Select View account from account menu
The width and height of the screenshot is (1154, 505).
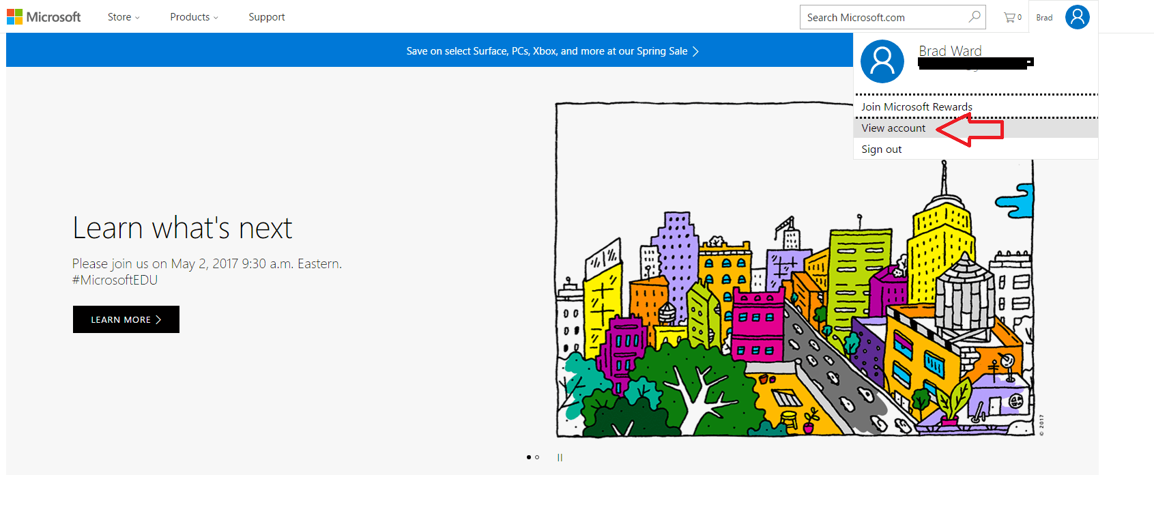893,128
